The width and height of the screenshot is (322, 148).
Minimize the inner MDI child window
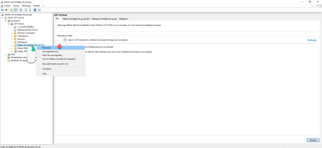point(314,6)
